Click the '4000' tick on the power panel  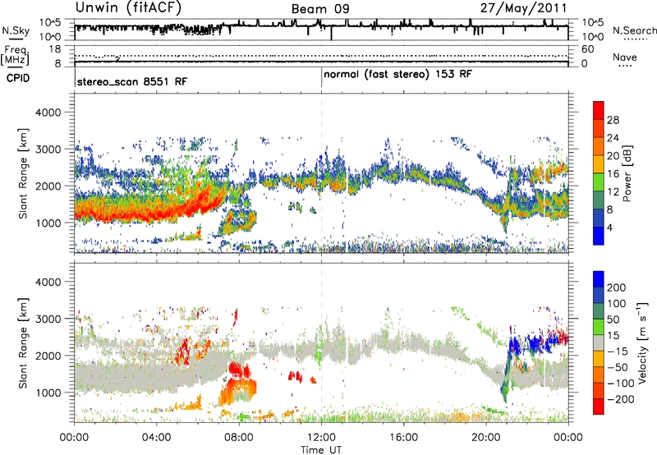[48, 113]
